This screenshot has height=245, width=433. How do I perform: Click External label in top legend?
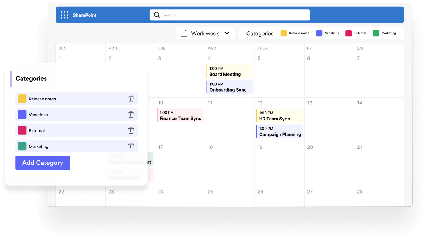tap(360, 33)
